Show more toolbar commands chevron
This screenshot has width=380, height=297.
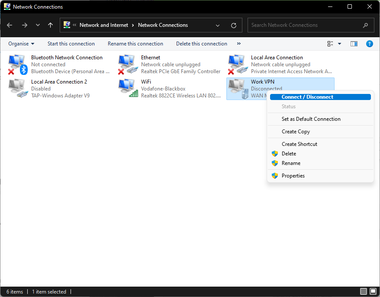(x=239, y=44)
